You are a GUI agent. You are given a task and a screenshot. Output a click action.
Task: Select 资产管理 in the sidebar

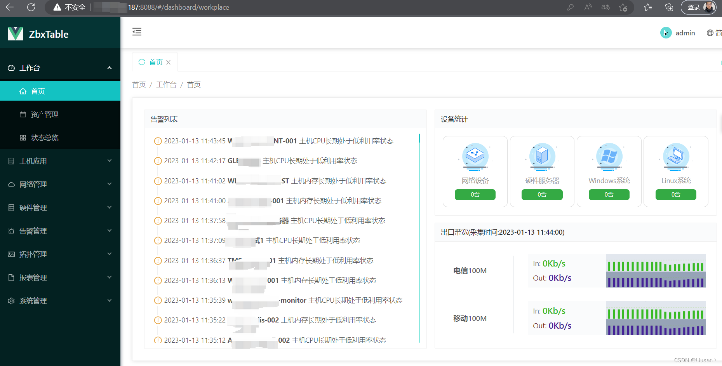[x=45, y=114]
